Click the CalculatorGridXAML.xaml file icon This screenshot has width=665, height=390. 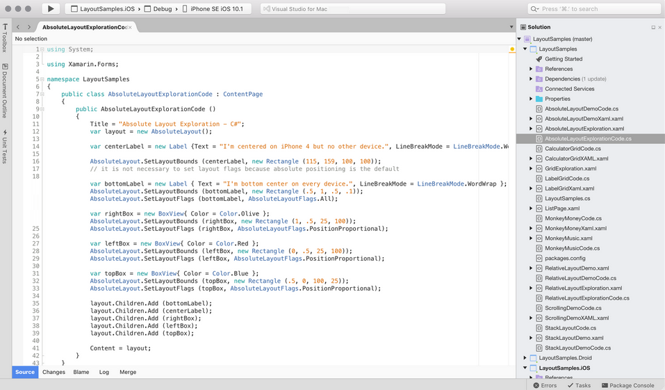click(x=539, y=159)
